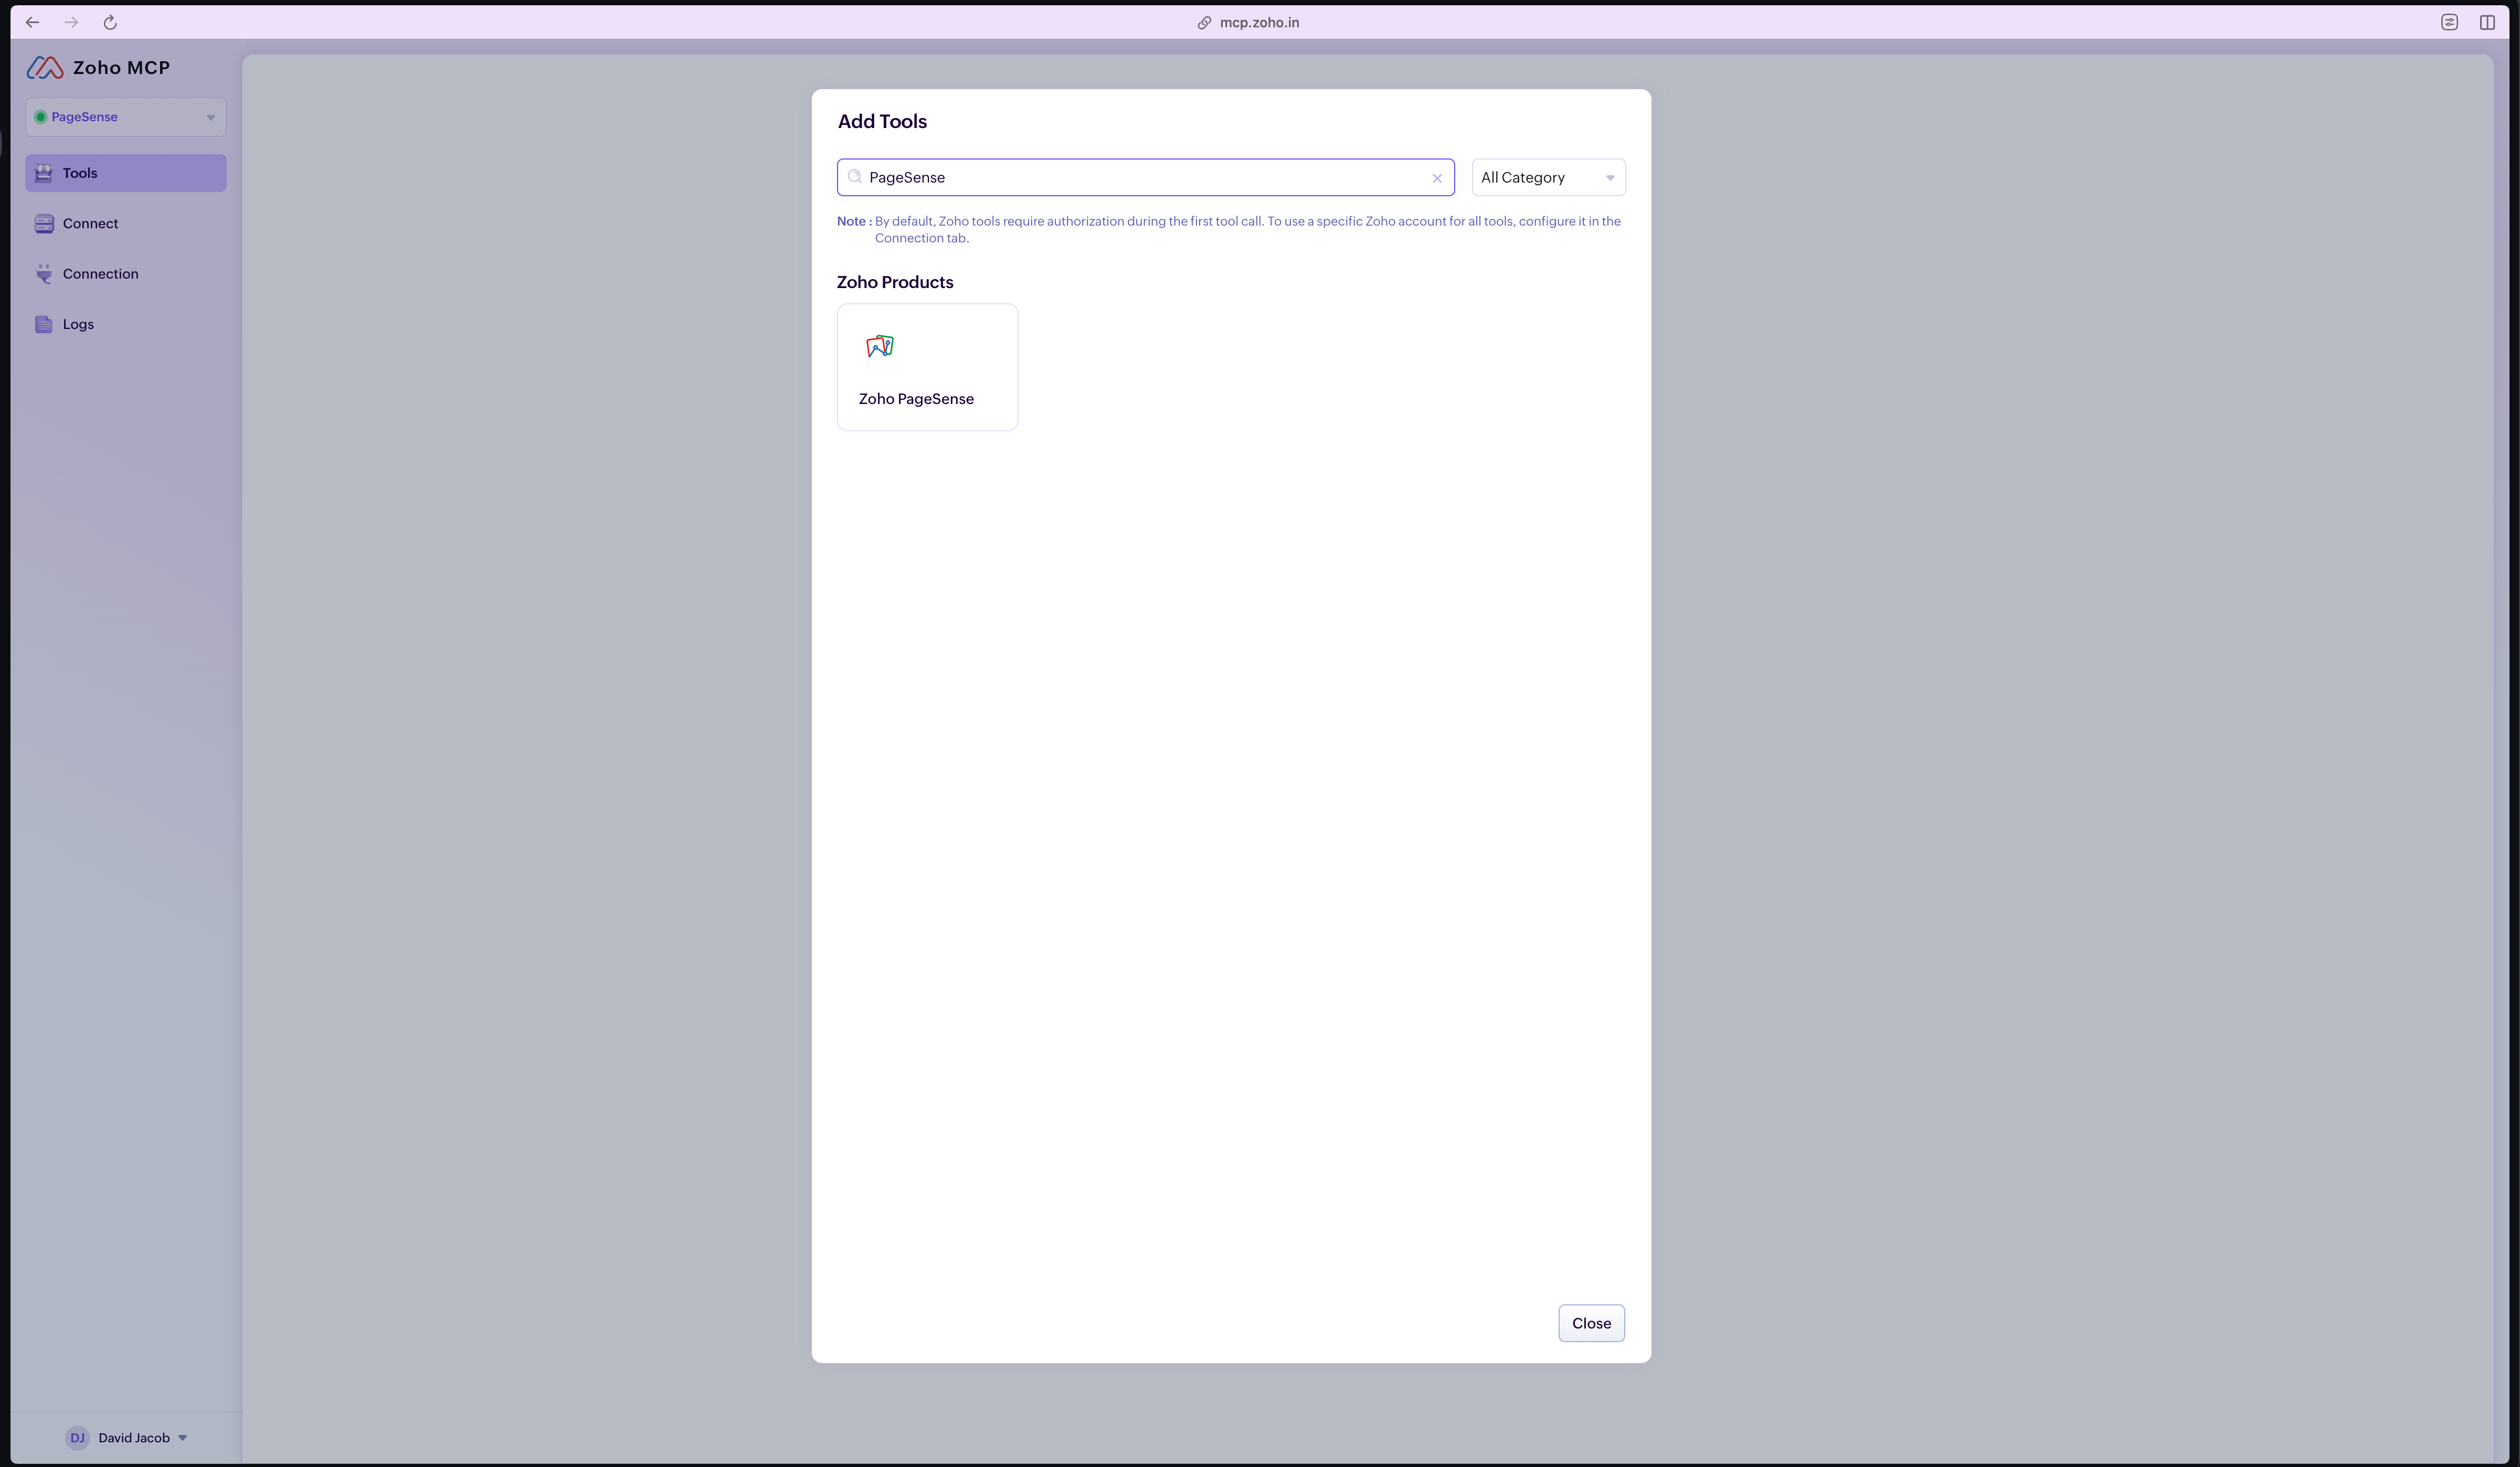Open the Connection section

pyautogui.click(x=126, y=274)
